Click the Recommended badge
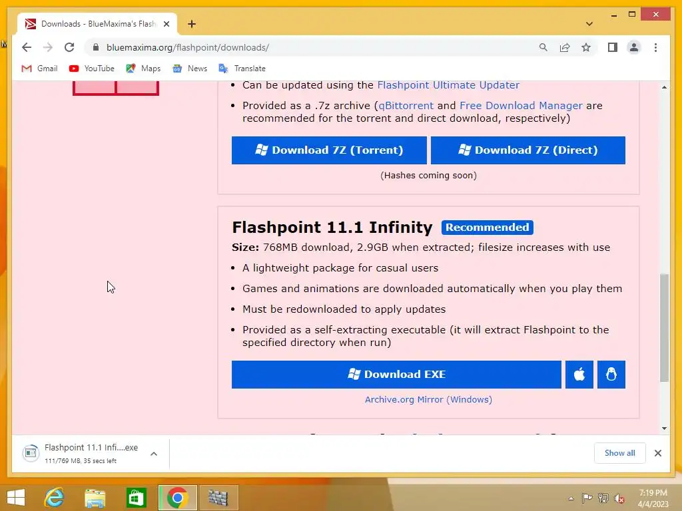Image resolution: width=682 pixels, height=511 pixels. [487, 228]
